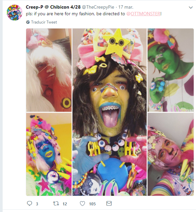Screen dimensions: 196x212
Task: Click the @TheCreepyPie handle
Action: 98,7
